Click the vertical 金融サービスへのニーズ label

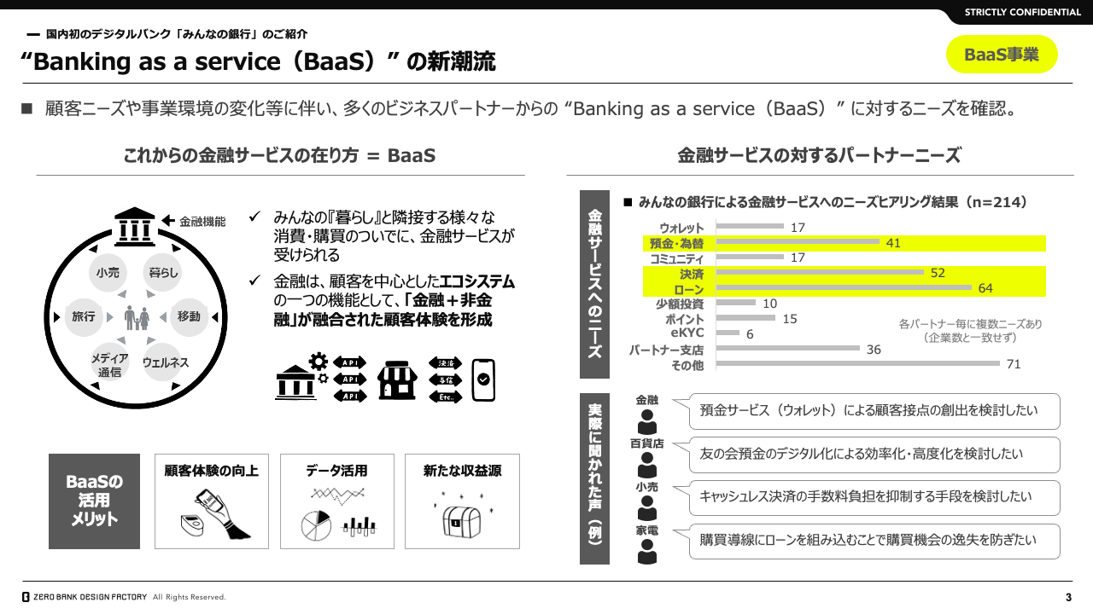click(x=594, y=284)
